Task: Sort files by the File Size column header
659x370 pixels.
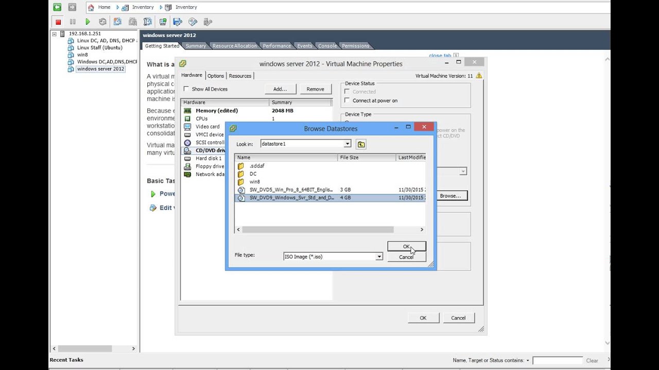Action: [367, 157]
